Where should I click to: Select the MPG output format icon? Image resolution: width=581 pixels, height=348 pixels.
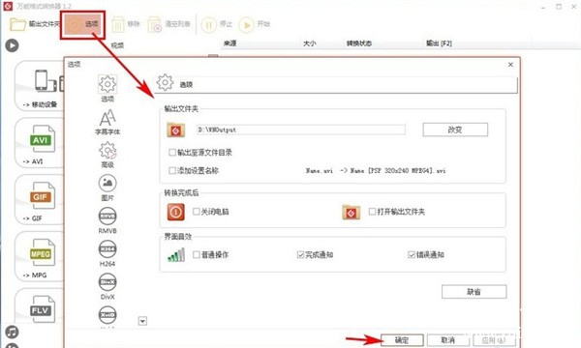point(43,253)
